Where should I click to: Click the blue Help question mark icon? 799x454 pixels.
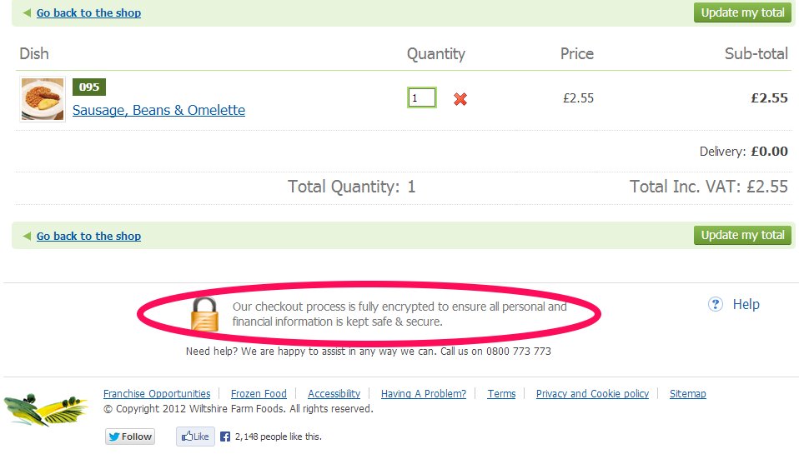[716, 304]
